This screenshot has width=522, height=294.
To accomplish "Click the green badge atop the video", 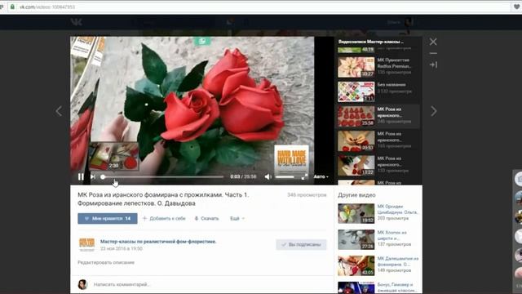I will pyautogui.click(x=202, y=41).
